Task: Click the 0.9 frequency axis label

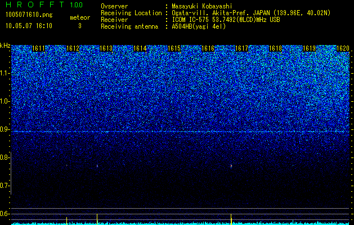Action: click(x=5, y=129)
